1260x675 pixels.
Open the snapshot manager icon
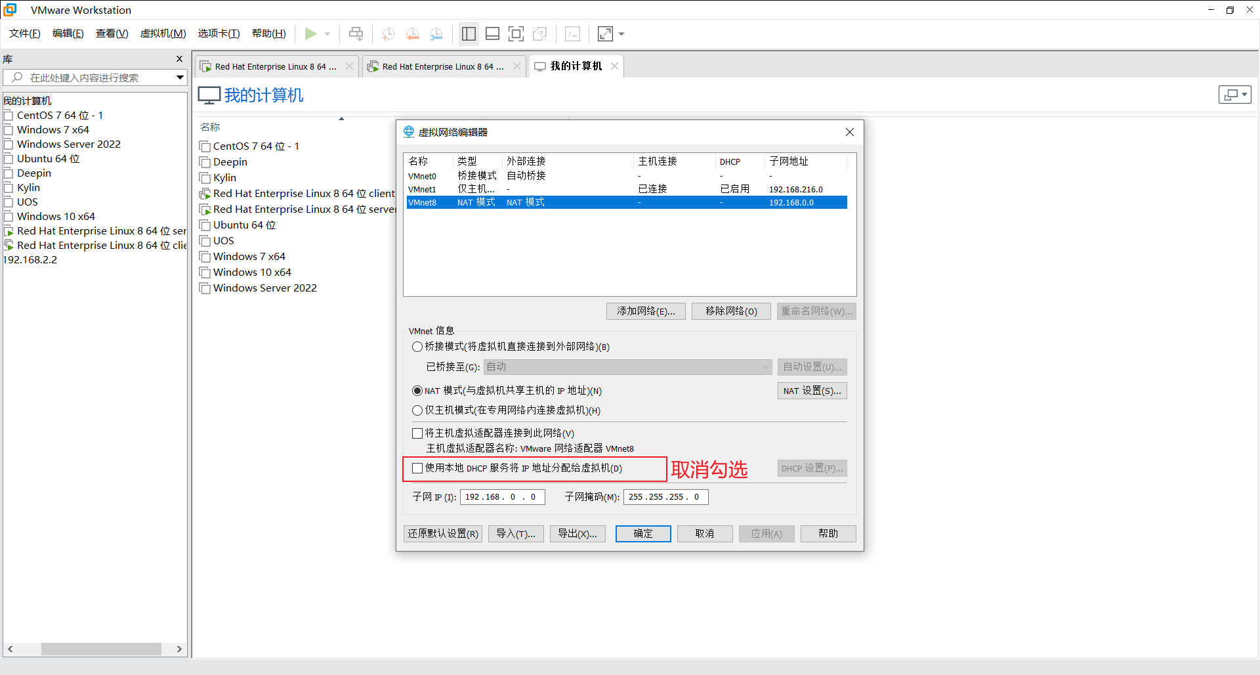436,33
